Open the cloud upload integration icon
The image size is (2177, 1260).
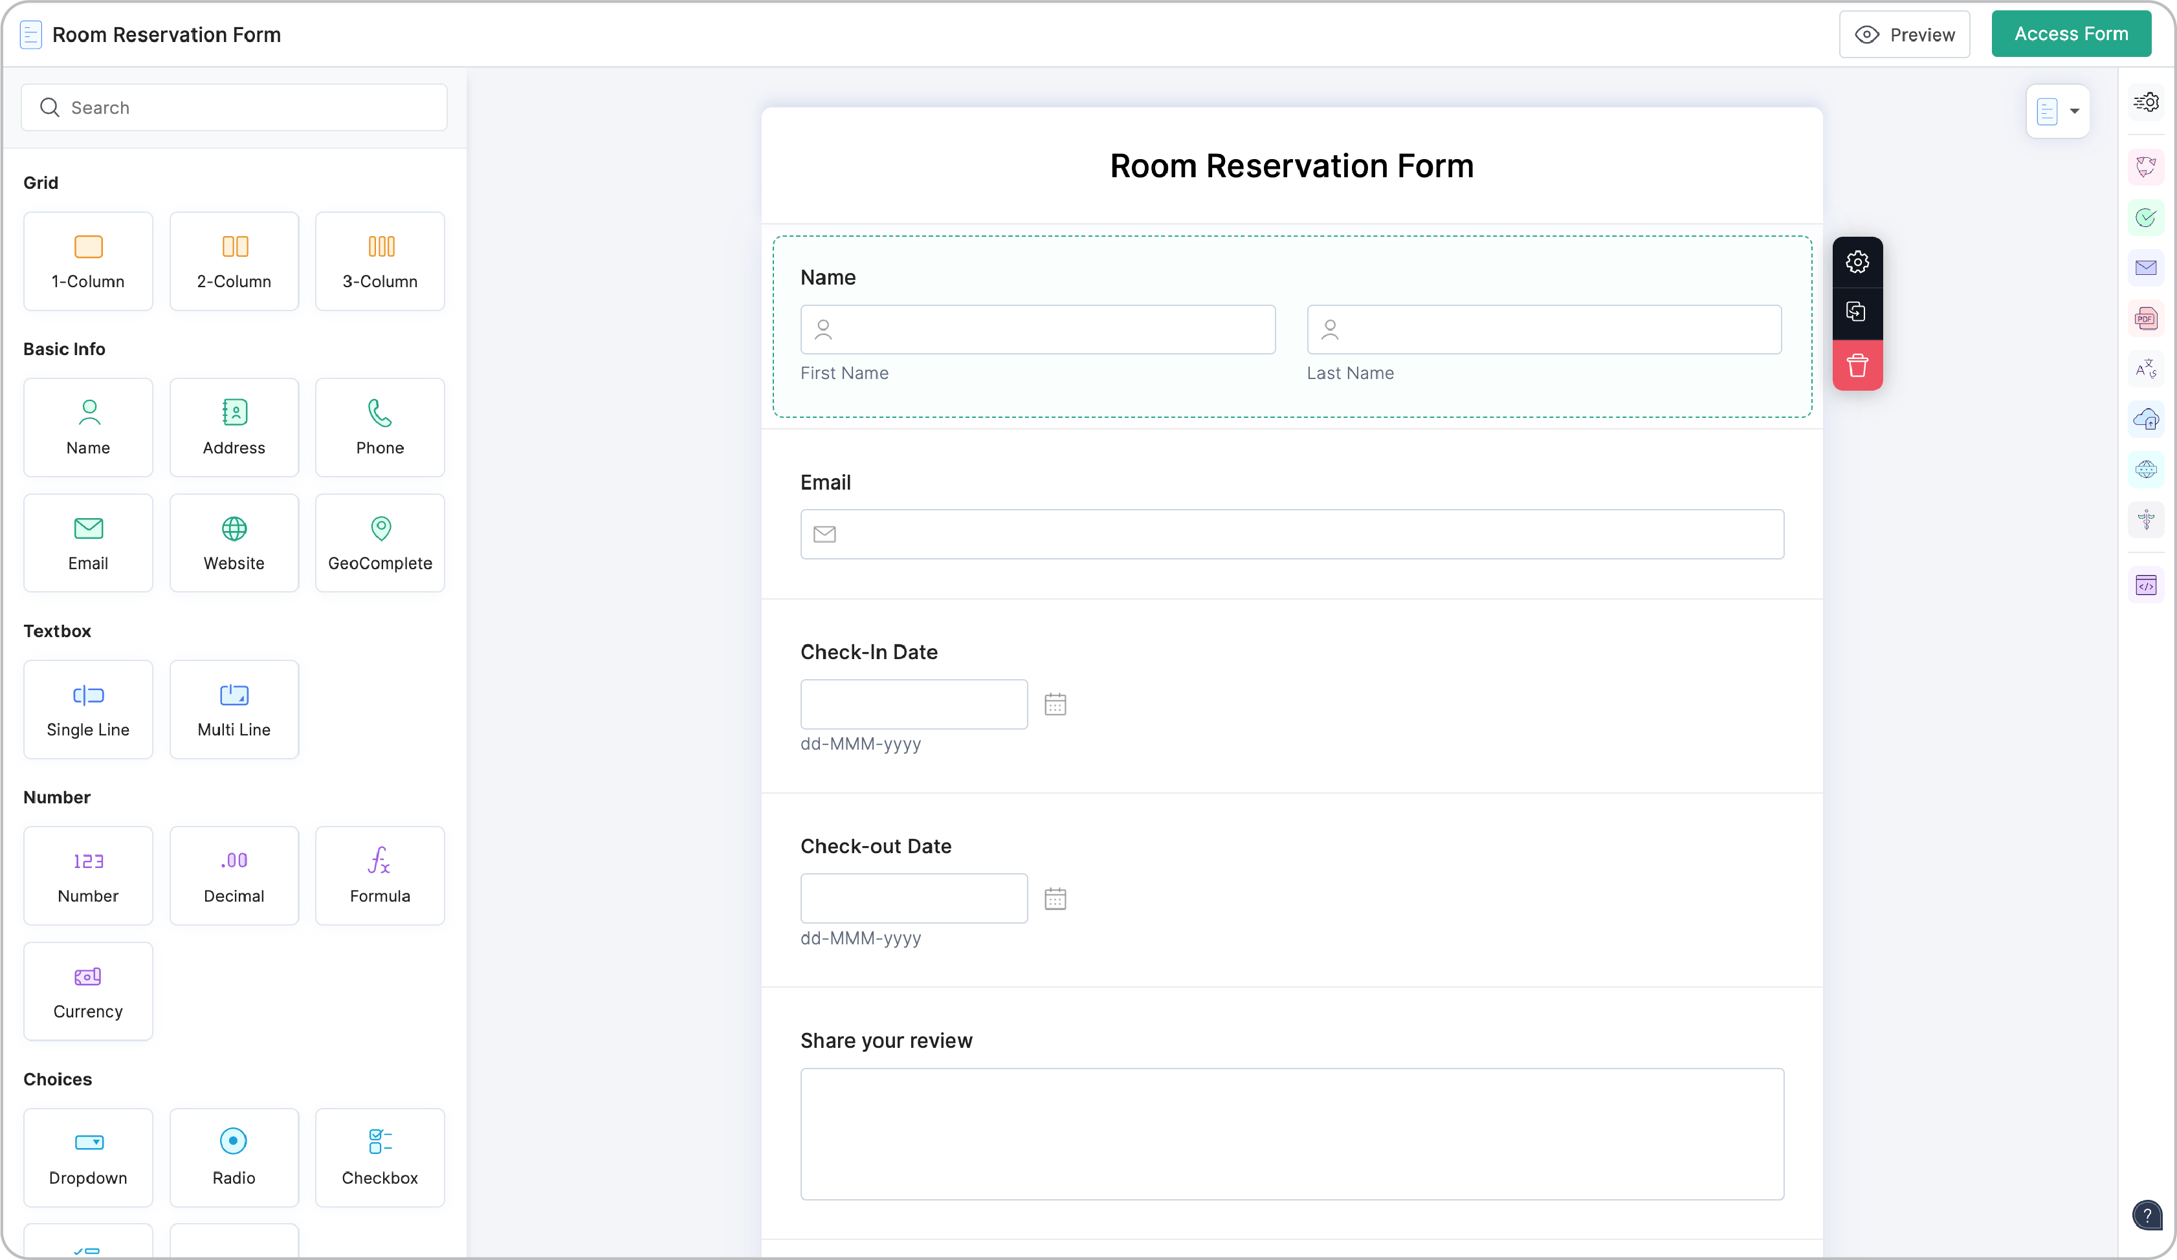[2145, 420]
